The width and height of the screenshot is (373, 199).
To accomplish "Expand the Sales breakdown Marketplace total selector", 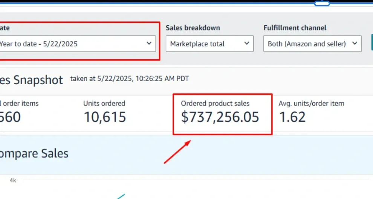I will pyautogui.click(x=209, y=44).
